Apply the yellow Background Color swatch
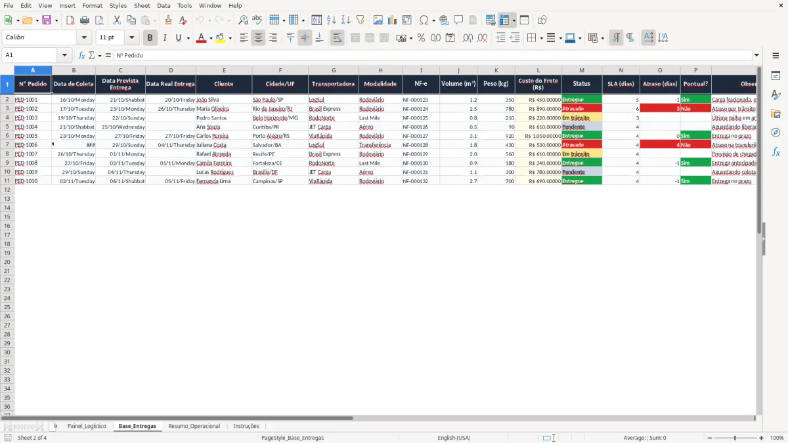 (x=221, y=38)
